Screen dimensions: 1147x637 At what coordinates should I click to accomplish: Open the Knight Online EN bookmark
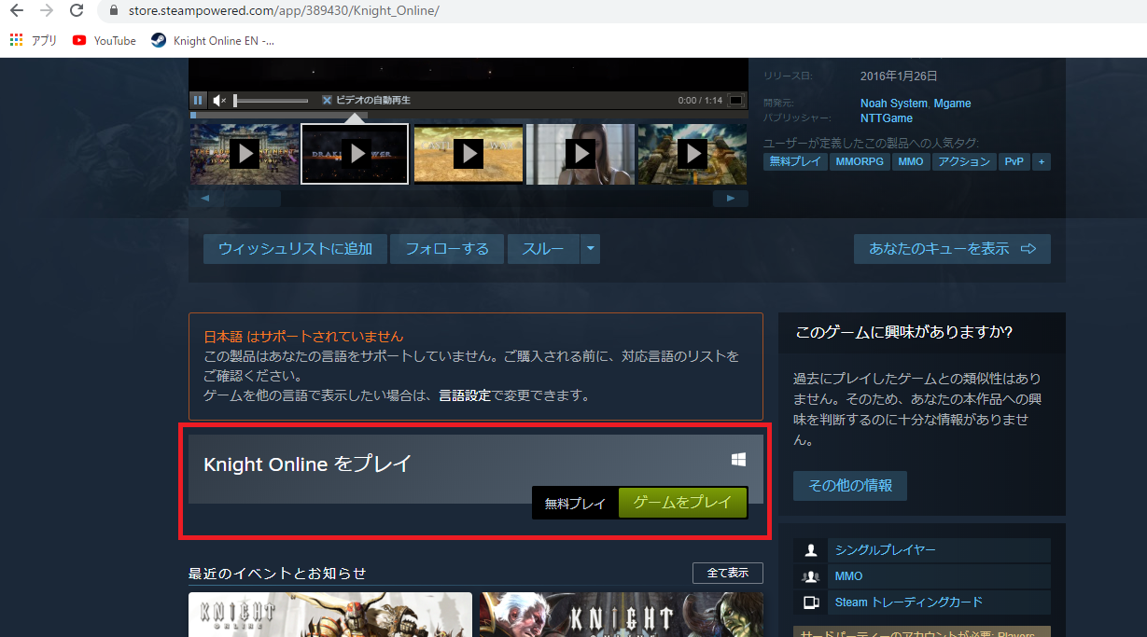coord(213,40)
